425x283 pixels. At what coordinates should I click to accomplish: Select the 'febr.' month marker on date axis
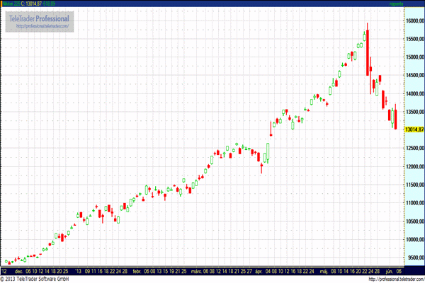coord(136,270)
